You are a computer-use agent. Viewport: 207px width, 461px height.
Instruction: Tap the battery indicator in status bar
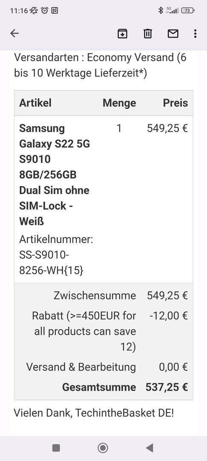188,11
